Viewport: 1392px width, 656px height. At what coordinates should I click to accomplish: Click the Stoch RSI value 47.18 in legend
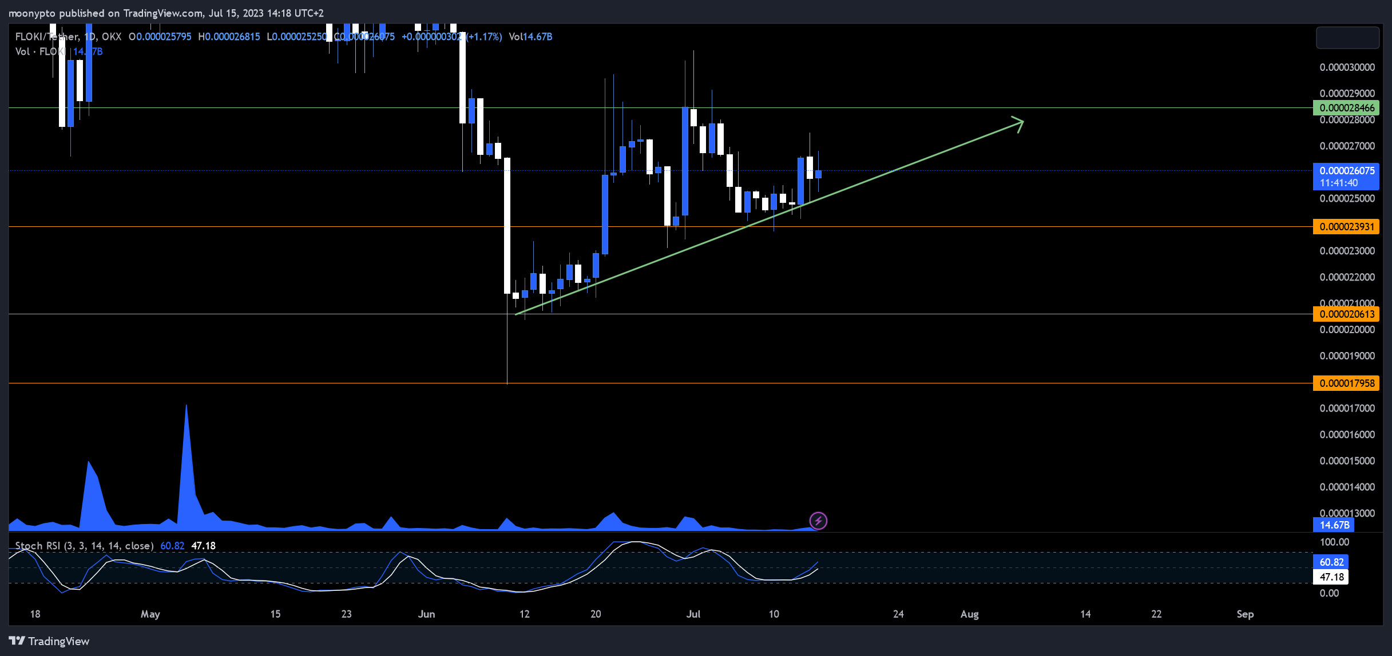click(x=203, y=546)
